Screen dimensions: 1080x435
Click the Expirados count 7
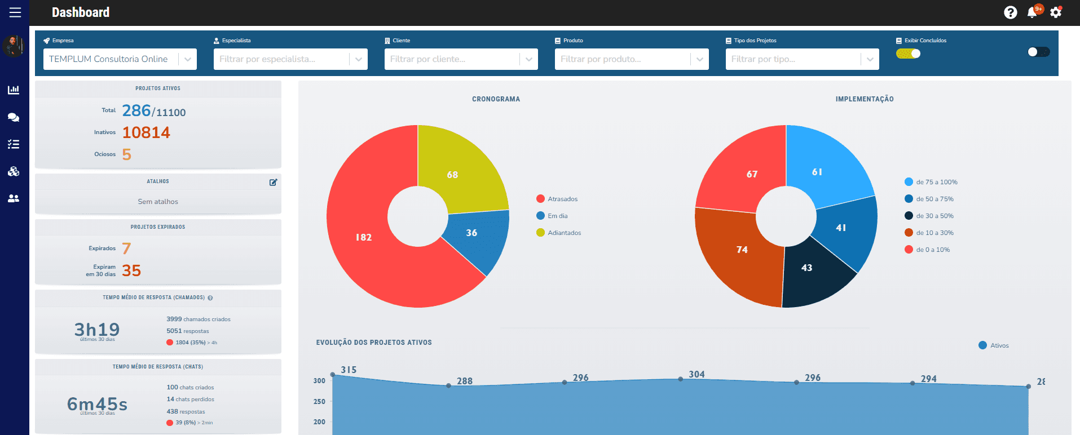click(x=126, y=248)
